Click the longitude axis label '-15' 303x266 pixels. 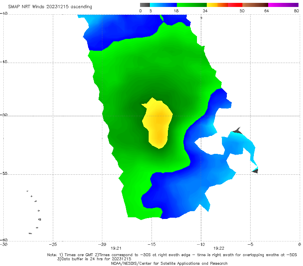tap(151, 244)
